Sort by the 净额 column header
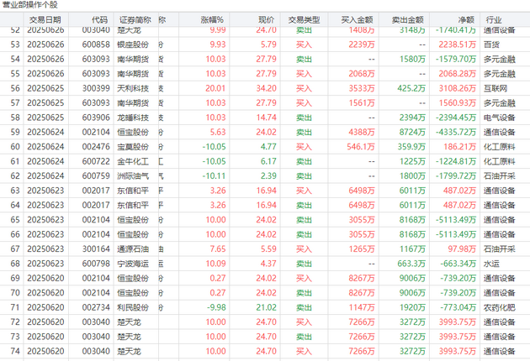530x361 pixels. click(x=466, y=20)
